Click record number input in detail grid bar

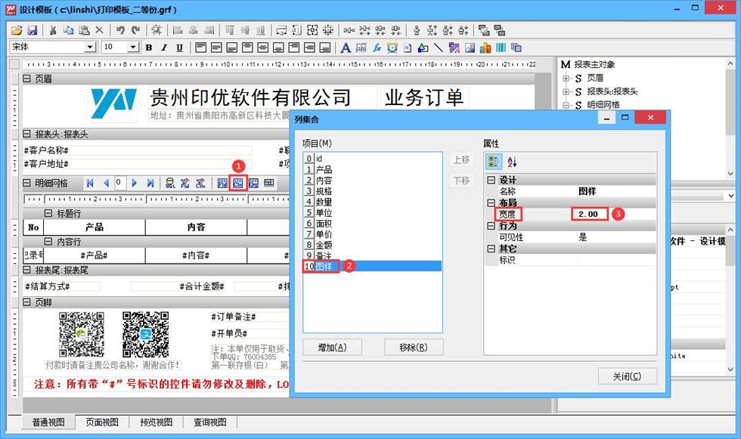point(120,183)
